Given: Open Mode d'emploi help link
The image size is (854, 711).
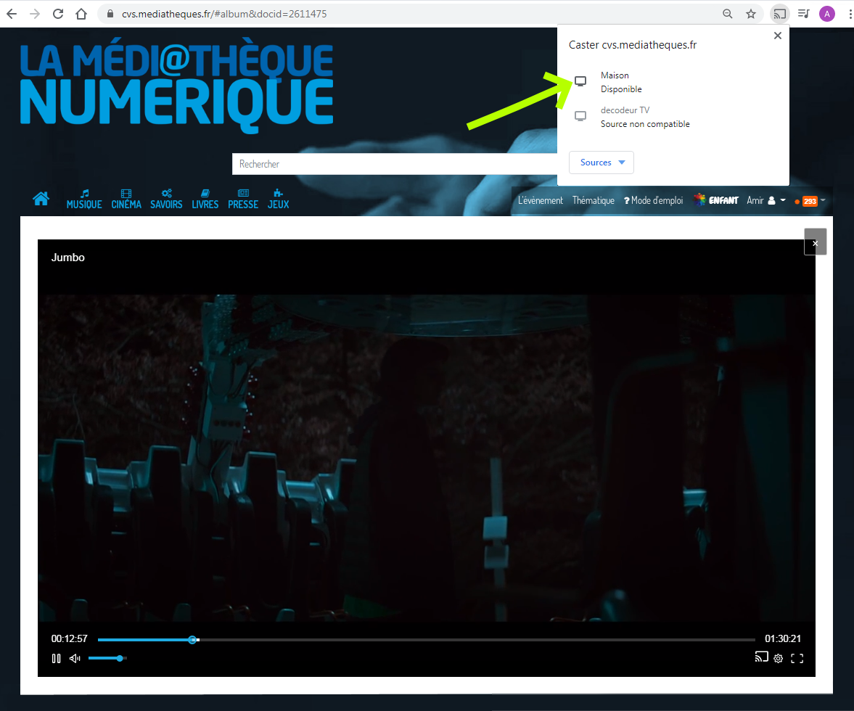Looking at the screenshot, I should 654,200.
